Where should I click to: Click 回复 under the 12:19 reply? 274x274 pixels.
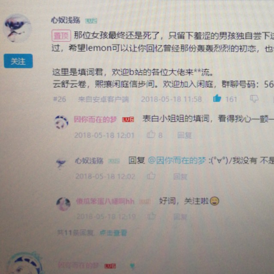click(180, 217)
